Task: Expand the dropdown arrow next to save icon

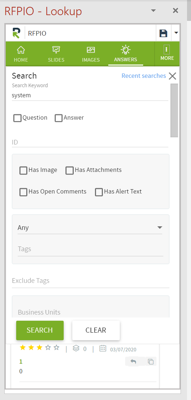Action: [176, 33]
